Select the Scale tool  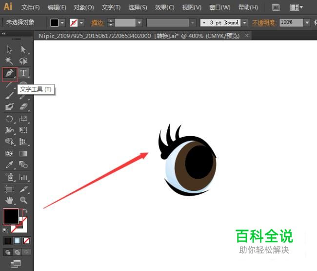[x=23, y=119]
